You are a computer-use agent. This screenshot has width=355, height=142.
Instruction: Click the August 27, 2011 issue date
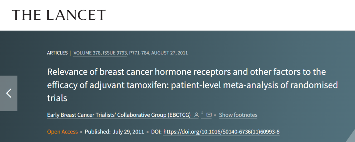click(169, 53)
